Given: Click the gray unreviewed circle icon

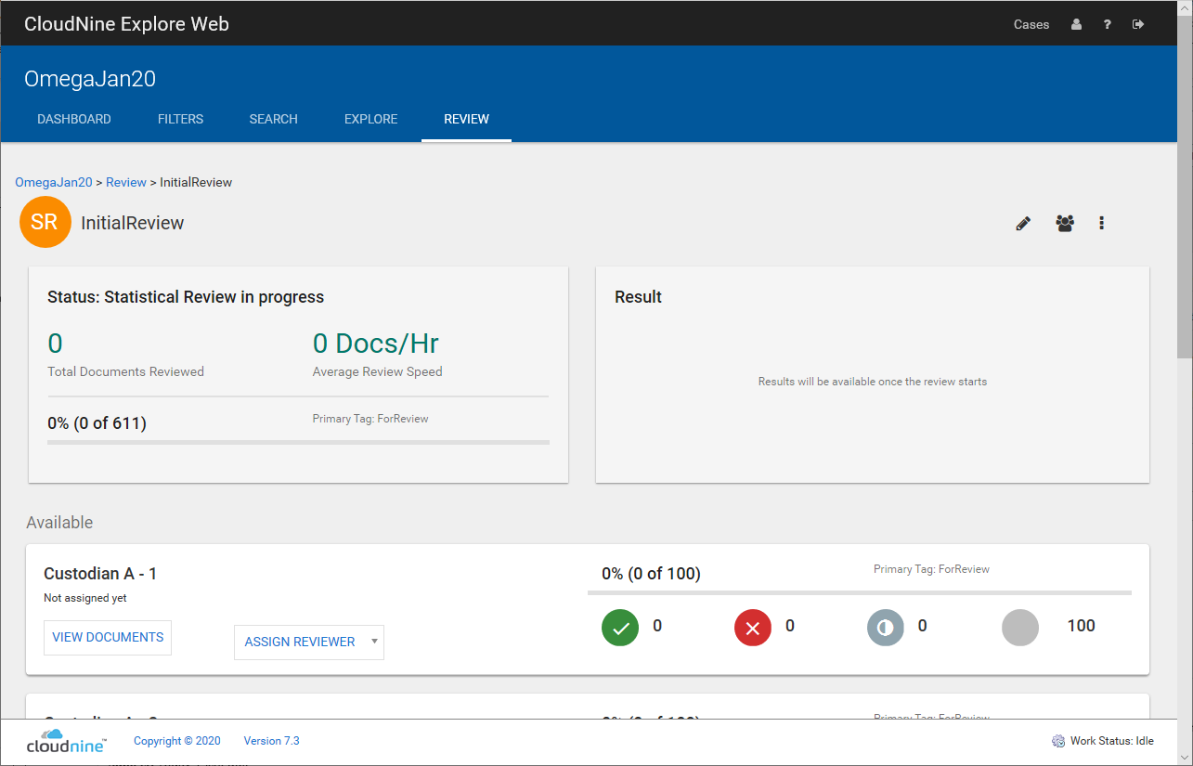Looking at the screenshot, I should (x=1020, y=628).
